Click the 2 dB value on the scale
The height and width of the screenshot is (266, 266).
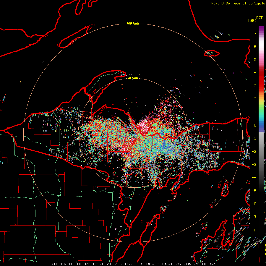click(x=255, y=99)
